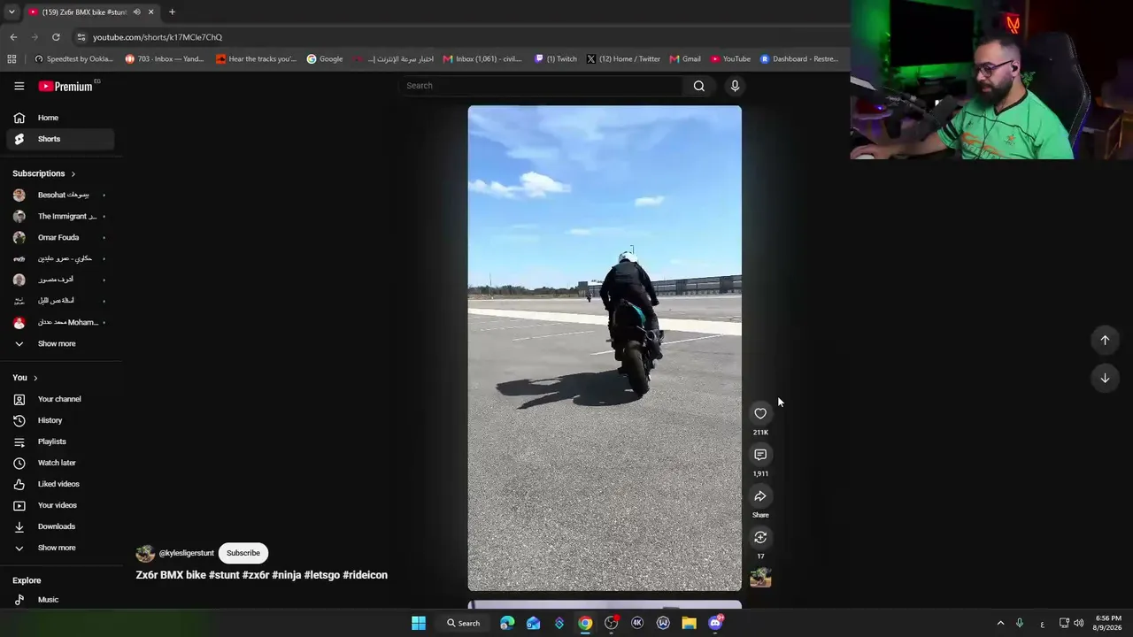Pause the playing short video
1133x637 pixels.
coord(605,348)
